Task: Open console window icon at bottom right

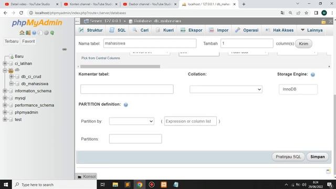Action: point(328,171)
